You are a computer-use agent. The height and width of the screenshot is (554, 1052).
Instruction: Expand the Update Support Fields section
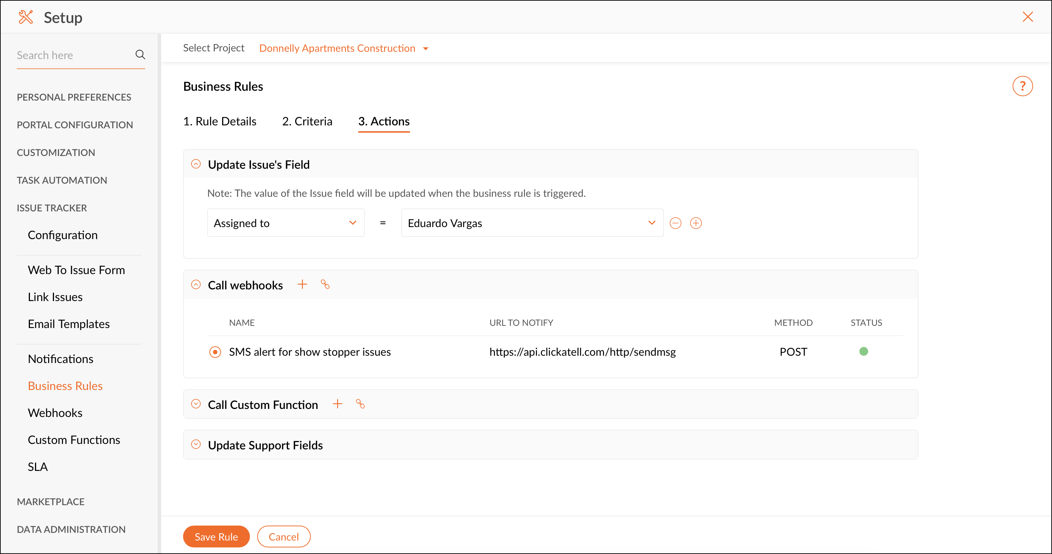coord(196,444)
